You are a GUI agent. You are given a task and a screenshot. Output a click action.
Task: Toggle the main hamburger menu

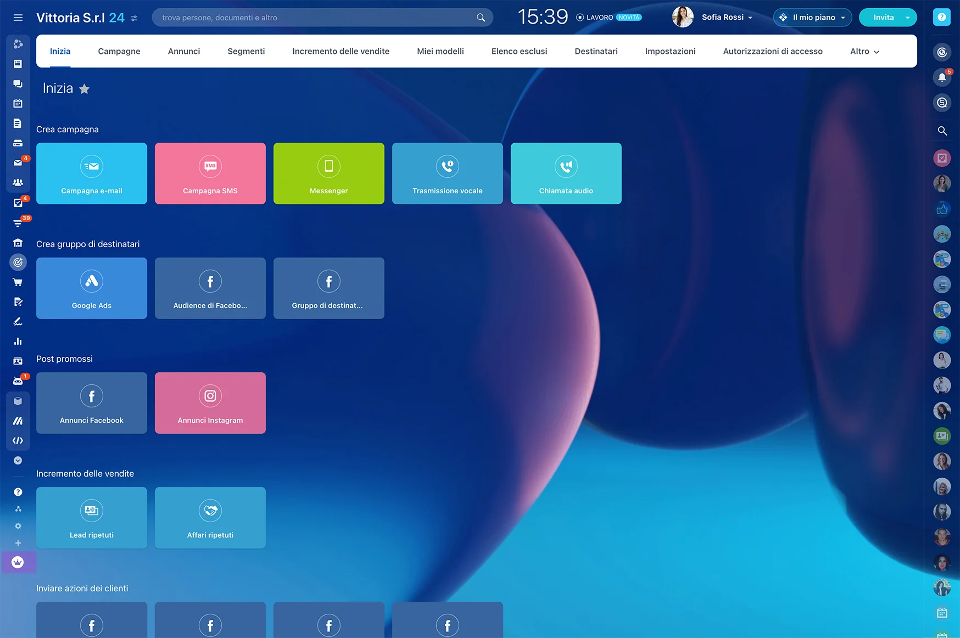pos(18,18)
